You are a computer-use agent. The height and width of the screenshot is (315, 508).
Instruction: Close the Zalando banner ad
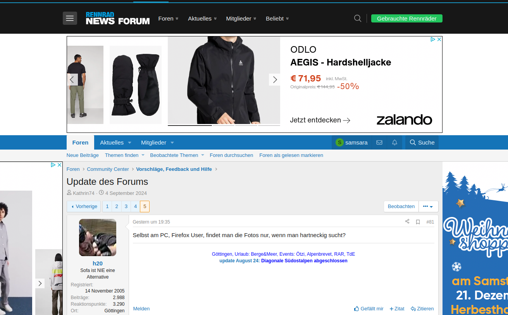[439, 40]
